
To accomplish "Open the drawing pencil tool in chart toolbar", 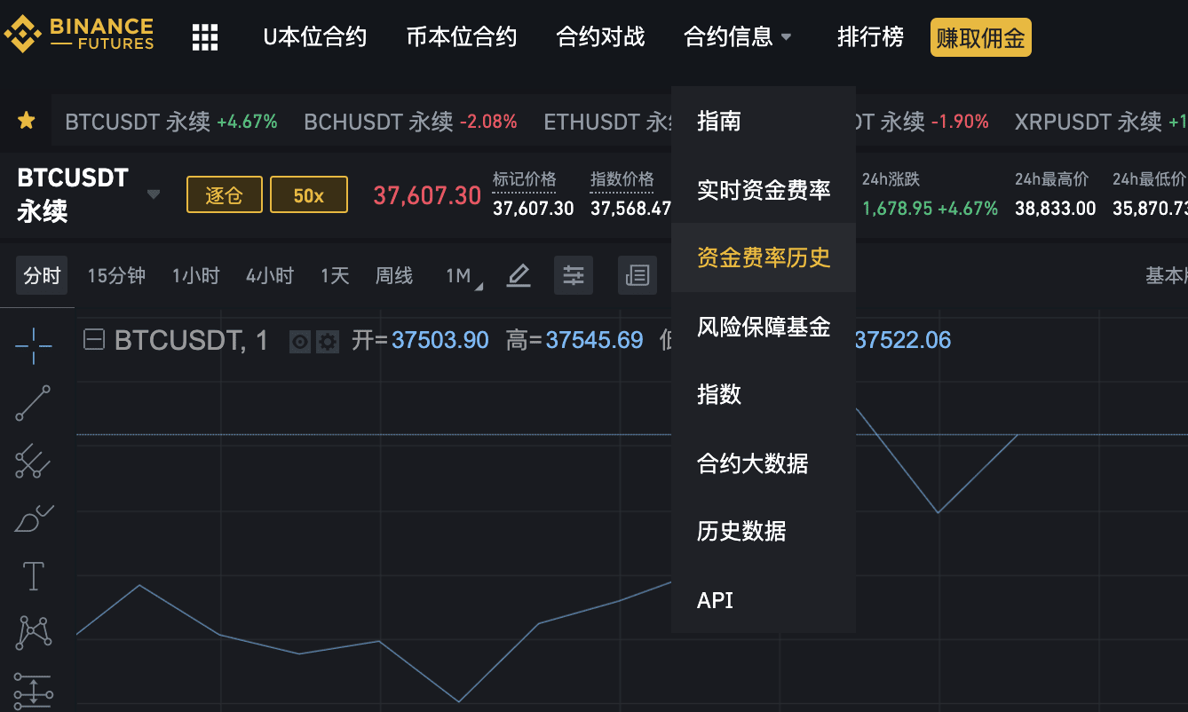I will [519, 276].
